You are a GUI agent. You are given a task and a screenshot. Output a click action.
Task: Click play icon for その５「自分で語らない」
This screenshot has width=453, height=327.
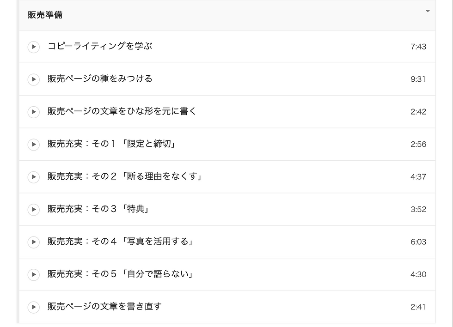pyautogui.click(x=33, y=275)
